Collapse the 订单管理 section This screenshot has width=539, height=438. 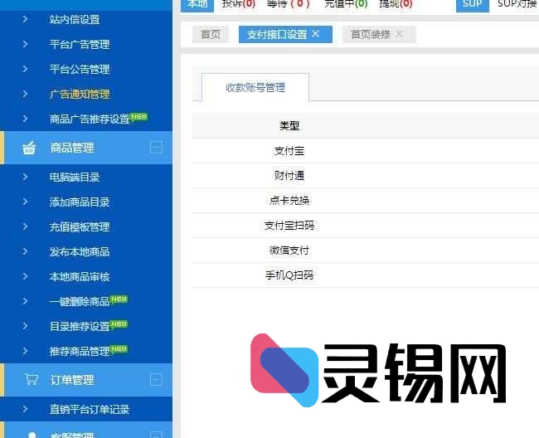(156, 380)
